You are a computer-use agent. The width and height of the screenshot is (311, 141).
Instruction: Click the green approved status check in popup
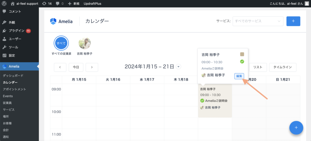(242, 62)
